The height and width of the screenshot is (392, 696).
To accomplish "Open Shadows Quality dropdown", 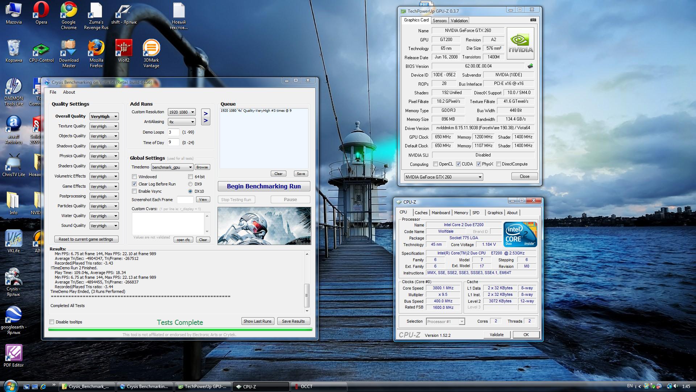I will pos(104,146).
